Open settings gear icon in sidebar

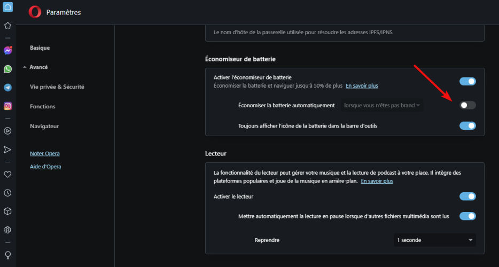point(7,230)
